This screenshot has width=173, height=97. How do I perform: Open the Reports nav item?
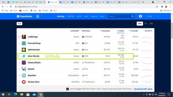[x=94, y=16]
